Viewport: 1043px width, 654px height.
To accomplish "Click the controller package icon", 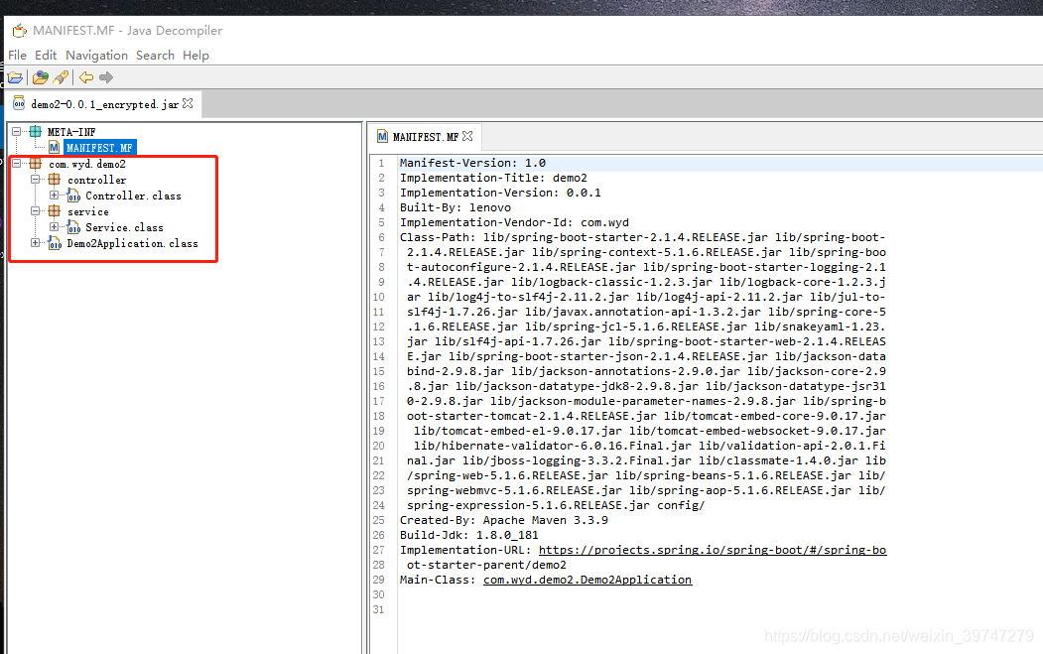I will click(x=55, y=180).
